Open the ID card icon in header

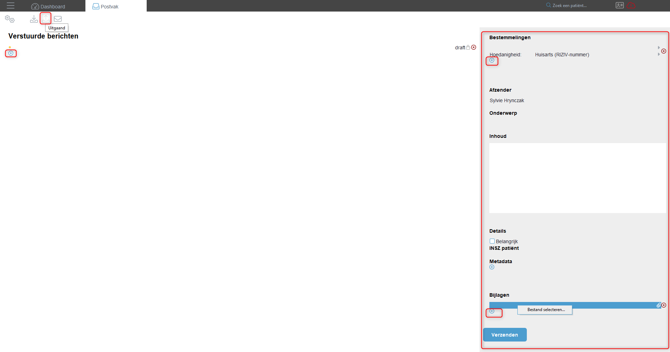click(x=620, y=5)
